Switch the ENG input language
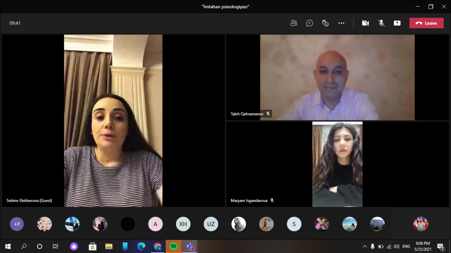 [x=406, y=247]
